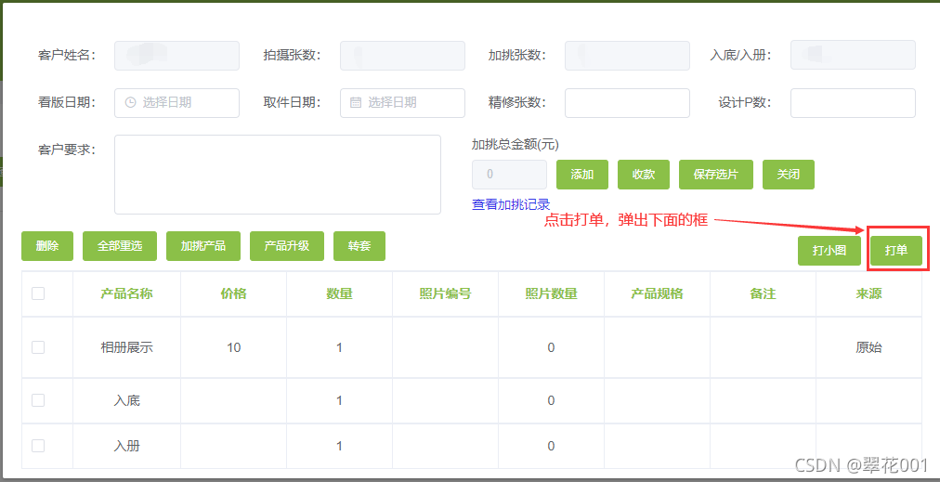The height and width of the screenshot is (482, 940).
Task: Focus the 设计P数 input field
Action: coord(853,102)
